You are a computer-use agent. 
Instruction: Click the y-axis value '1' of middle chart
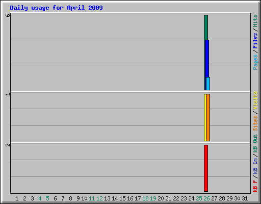(8, 94)
